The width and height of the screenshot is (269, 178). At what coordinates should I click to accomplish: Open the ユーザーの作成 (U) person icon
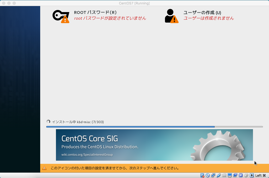pos(172,16)
